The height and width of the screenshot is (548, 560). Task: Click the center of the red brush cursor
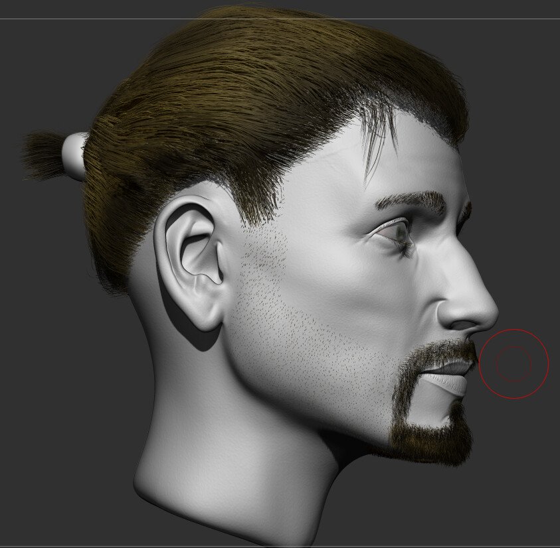click(x=513, y=364)
